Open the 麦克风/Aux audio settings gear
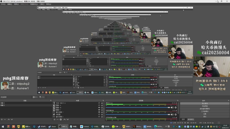The height and width of the screenshot is (129, 230). (176, 107)
